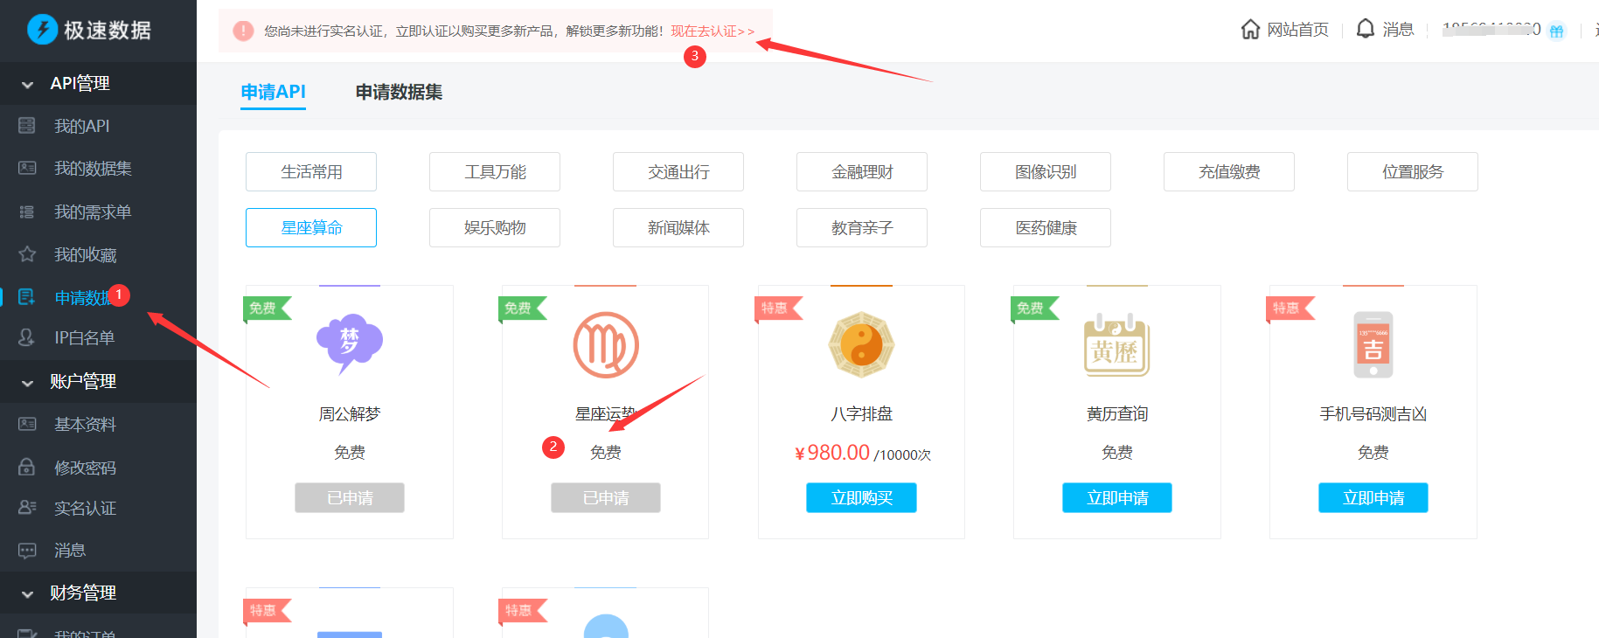
Task: Click the blue badge icon beside phone number
Action: pos(1557,31)
